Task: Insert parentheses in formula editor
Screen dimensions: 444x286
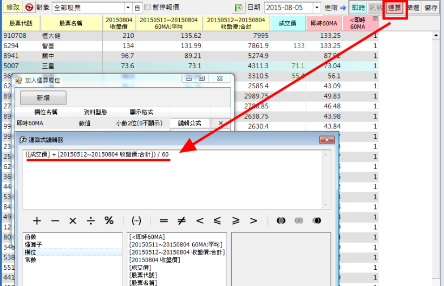Action: point(136,220)
